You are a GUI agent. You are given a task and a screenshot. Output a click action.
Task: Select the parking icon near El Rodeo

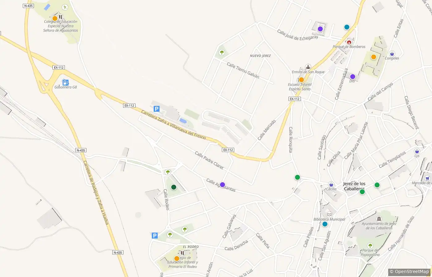[x=155, y=236]
